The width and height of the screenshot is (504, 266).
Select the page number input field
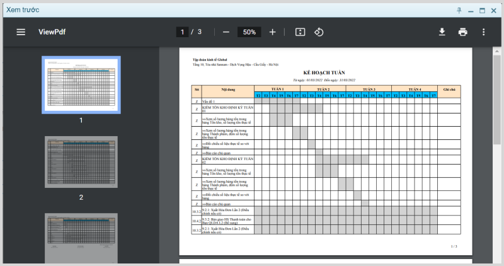pyautogui.click(x=182, y=32)
